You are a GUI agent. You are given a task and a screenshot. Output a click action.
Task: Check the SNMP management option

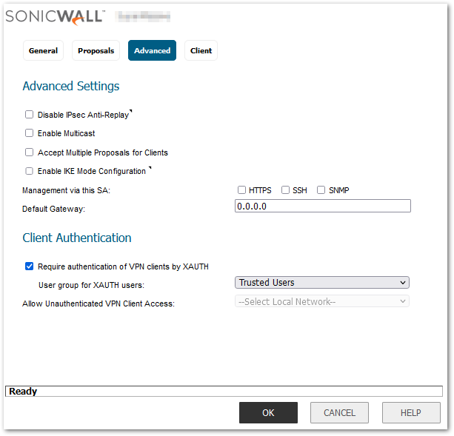pos(321,190)
